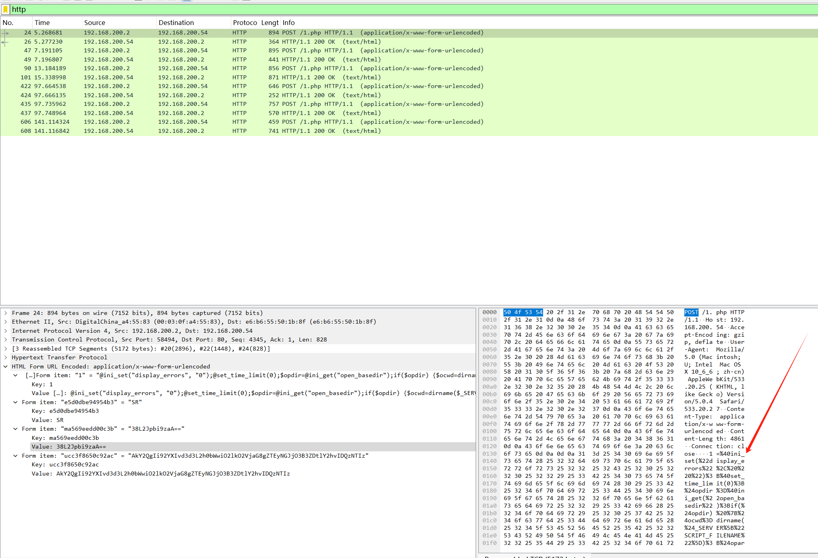Click highlighted hex bytes 50 4f 53 54
This screenshot has height=558, width=818.
[x=522, y=312]
